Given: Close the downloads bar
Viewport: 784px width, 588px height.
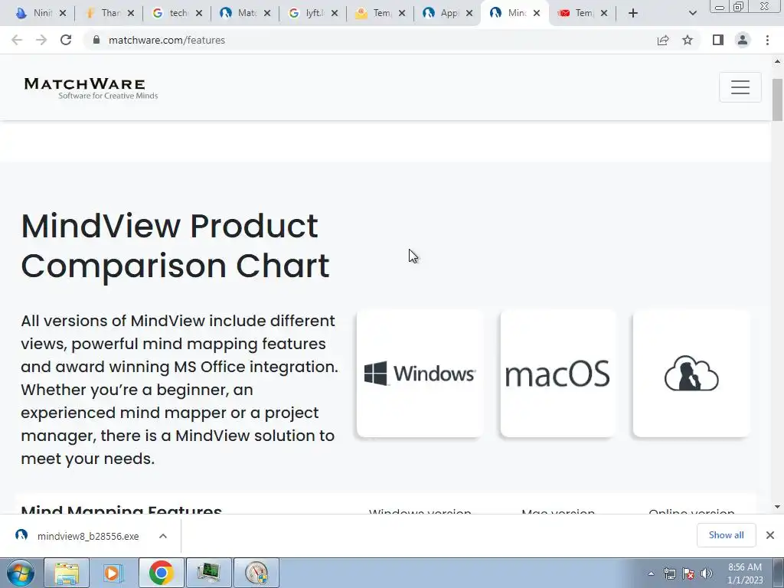Looking at the screenshot, I should [770, 535].
